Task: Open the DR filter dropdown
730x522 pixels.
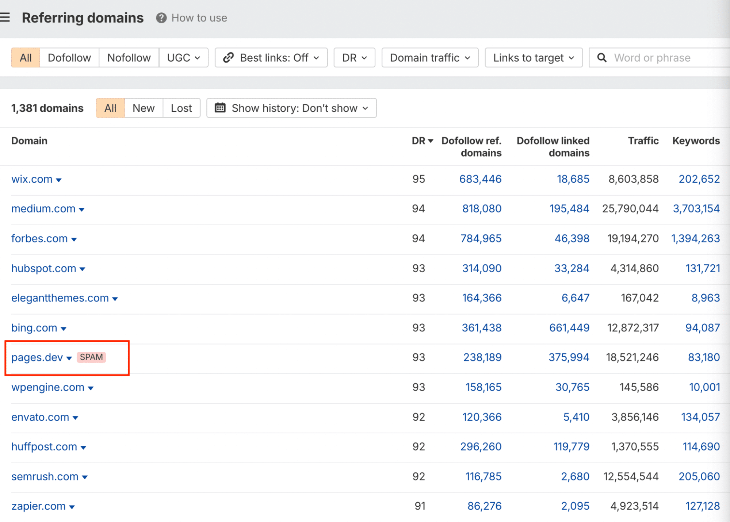Action: pyautogui.click(x=354, y=58)
